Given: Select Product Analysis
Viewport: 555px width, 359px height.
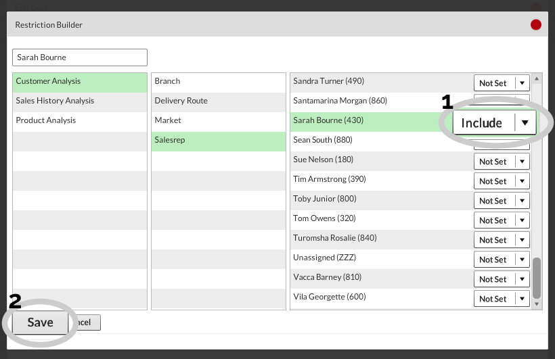Looking at the screenshot, I should pos(80,120).
